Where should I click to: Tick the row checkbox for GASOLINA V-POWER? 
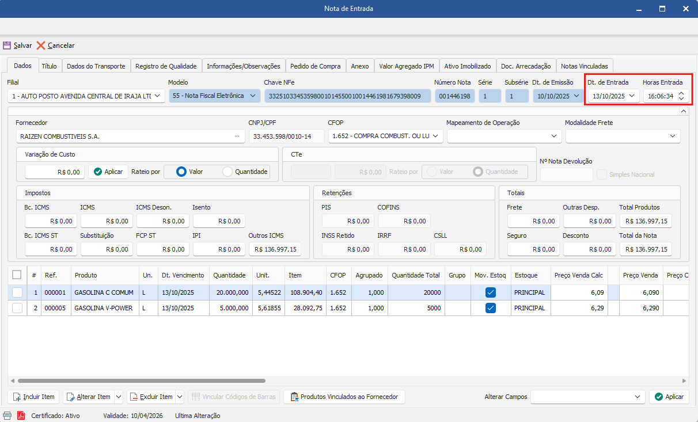tap(17, 308)
